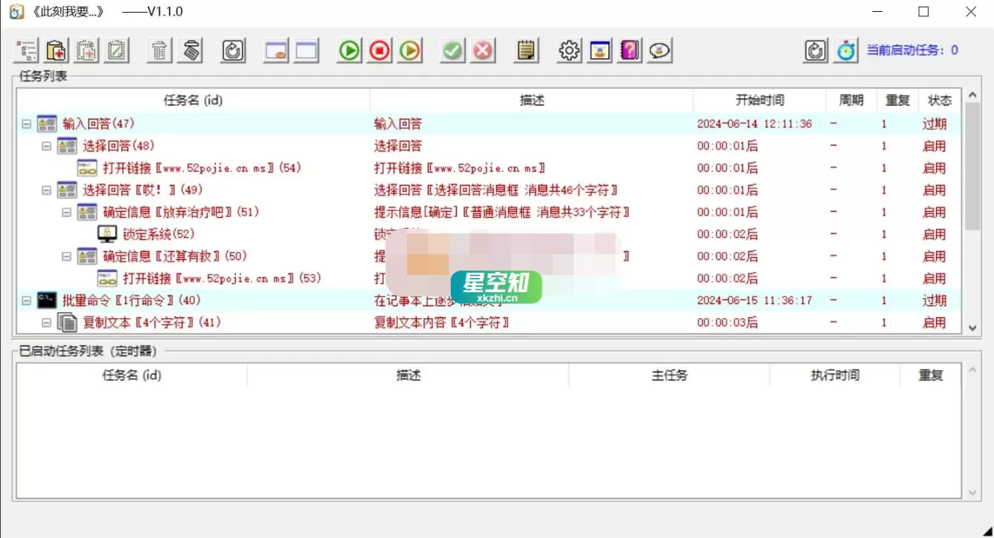Screen dimensions: 994x538
Task: Click the task list vertical scrollbar down arrow
Action: 973,327
